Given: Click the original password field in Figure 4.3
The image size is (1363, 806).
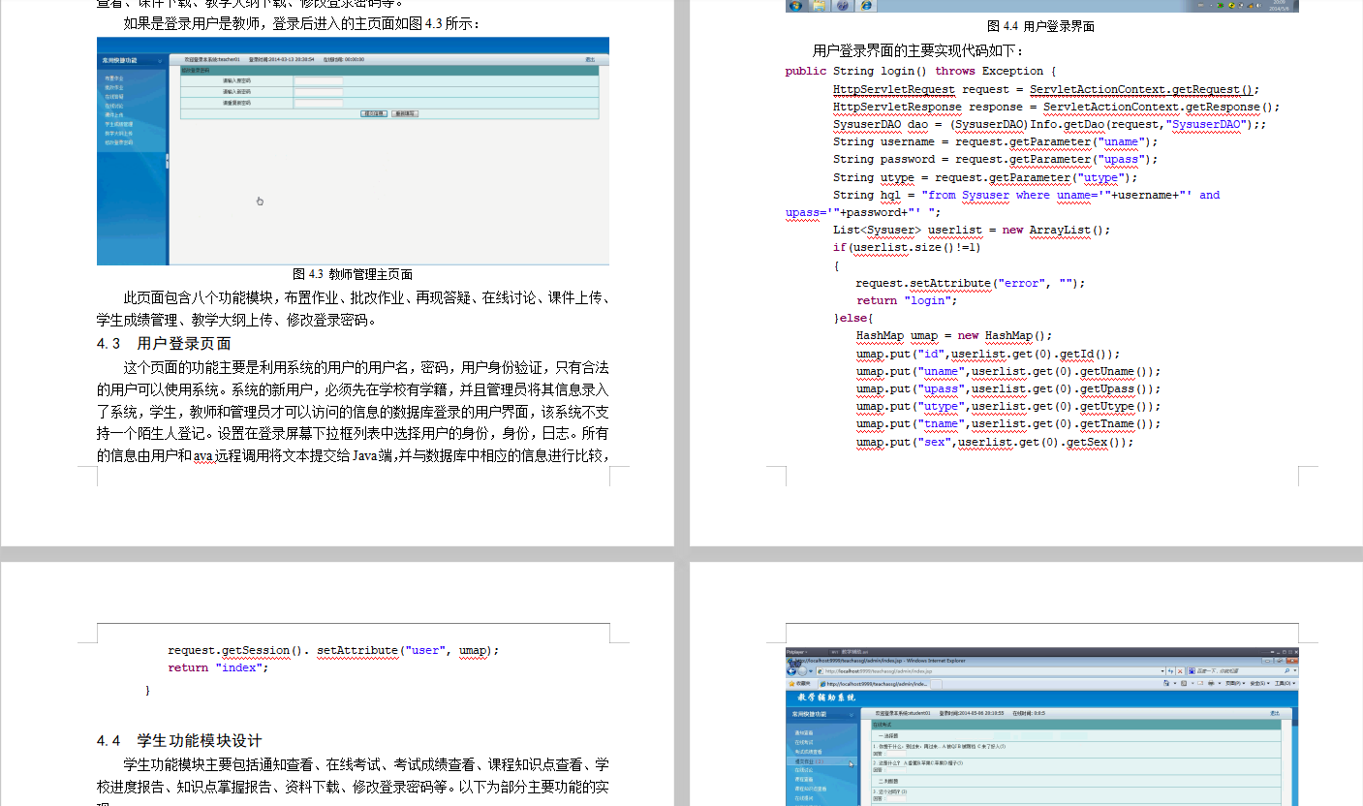Looking at the screenshot, I should pyautogui.click(x=319, y=80).
